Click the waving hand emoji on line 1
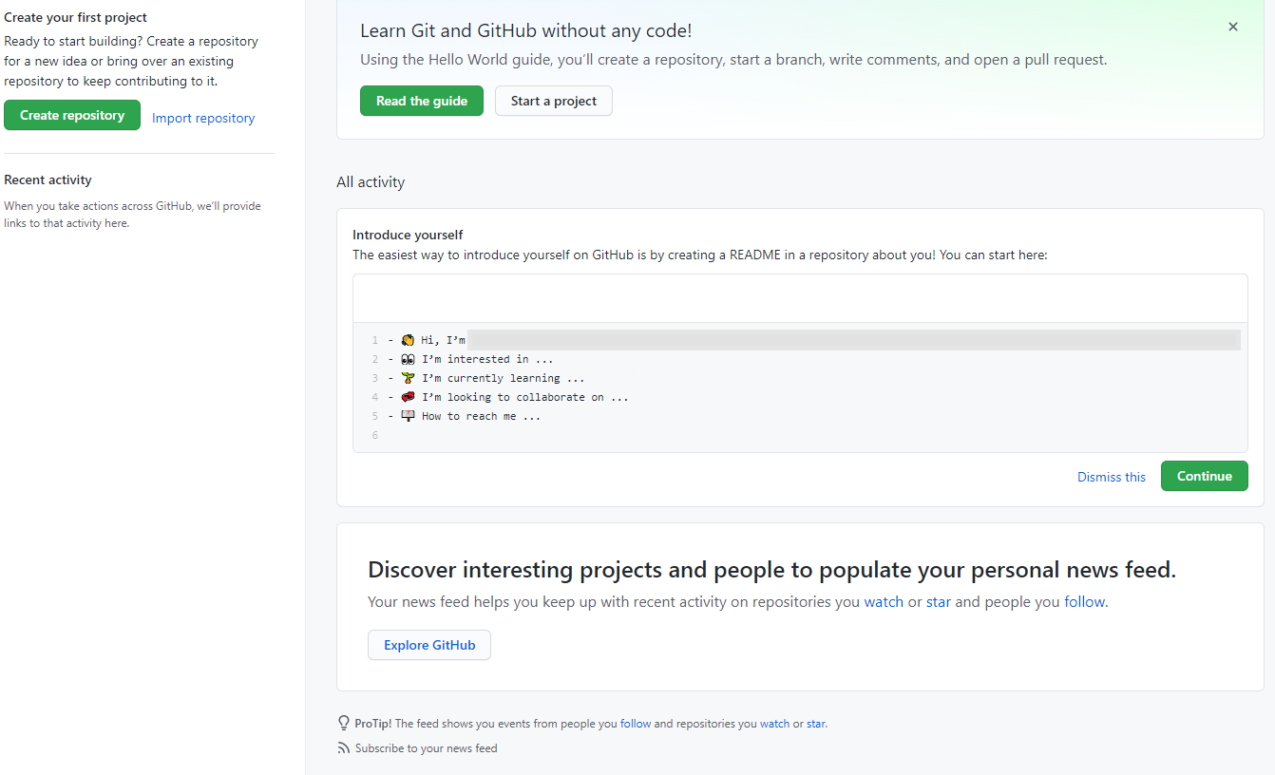The image size is (1275, 775). (409, 340)
